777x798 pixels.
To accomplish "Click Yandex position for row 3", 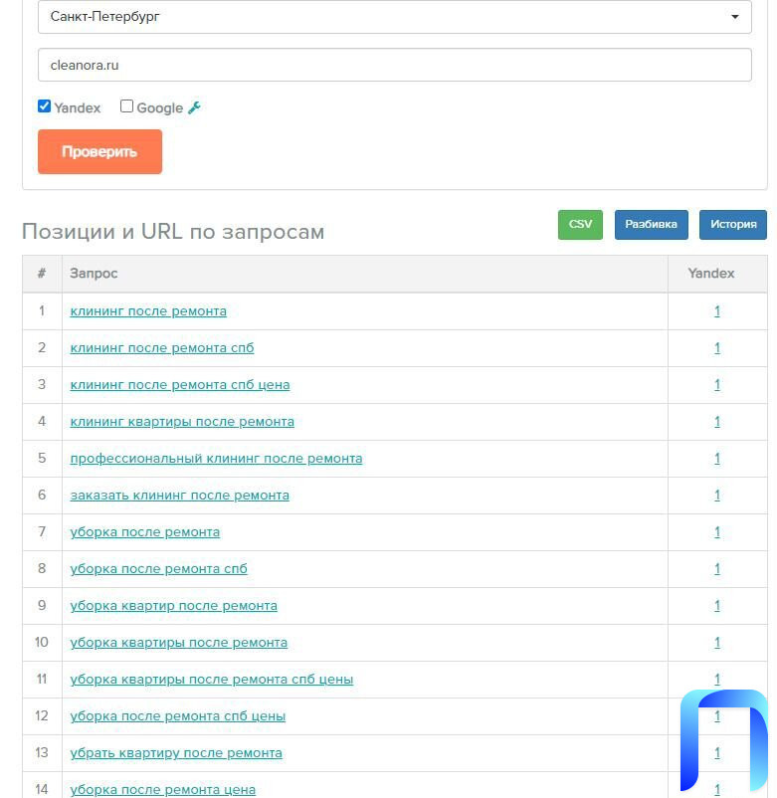I will [x=717, y=385].
